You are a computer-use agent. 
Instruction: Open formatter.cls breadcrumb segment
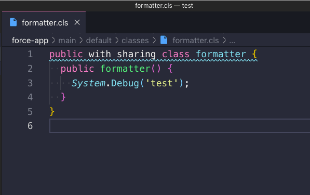click(196, 41)
